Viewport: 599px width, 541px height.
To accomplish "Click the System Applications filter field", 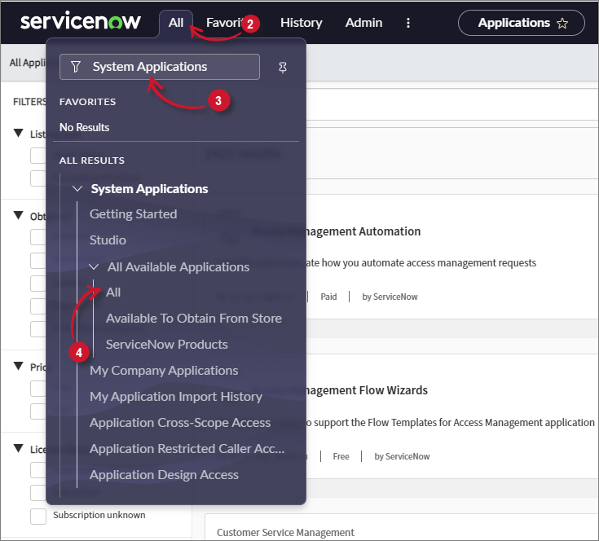I will coord(160,67).
